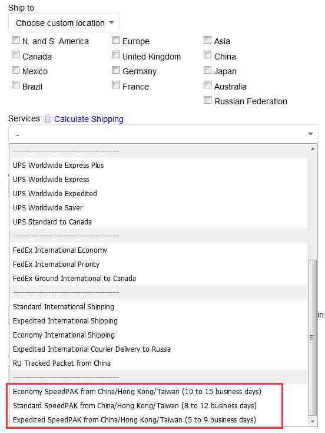Select Economy SpeedPAK 10 to 15 days
This screenshot has height=433, width=325.
[158, 392]
